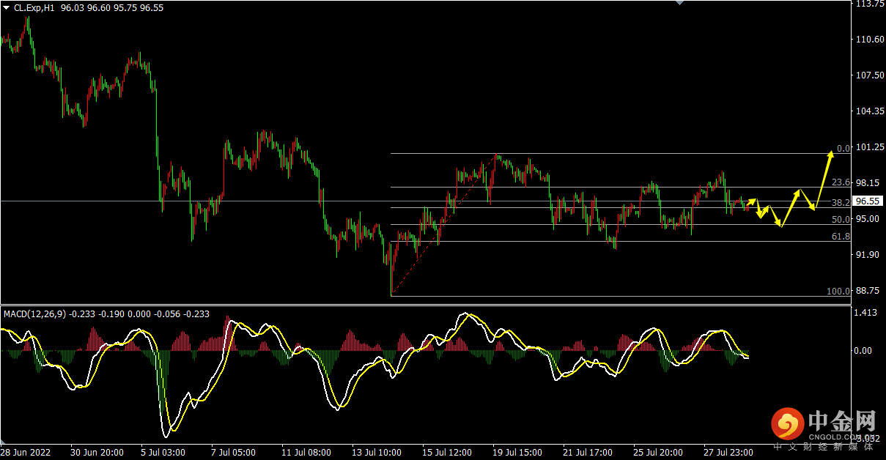Click the 7 Jul 05:00 time label
The height and width of the screenshot is (460, 886).
click(233, 453)
